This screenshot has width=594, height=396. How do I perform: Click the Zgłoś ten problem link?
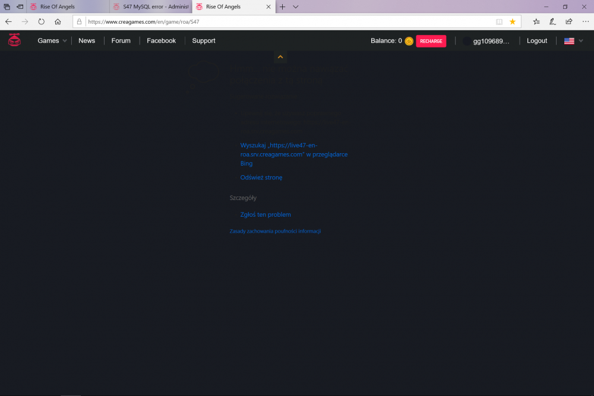(266, 215)
